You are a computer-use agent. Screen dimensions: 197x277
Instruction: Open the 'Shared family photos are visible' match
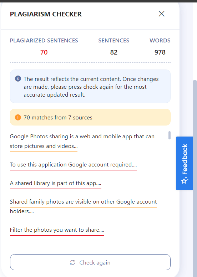pyautogui.click(x=83, y=206)
